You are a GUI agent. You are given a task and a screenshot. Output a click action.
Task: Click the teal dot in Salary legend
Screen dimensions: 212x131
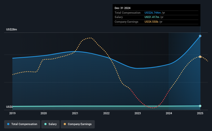point(45,124)
